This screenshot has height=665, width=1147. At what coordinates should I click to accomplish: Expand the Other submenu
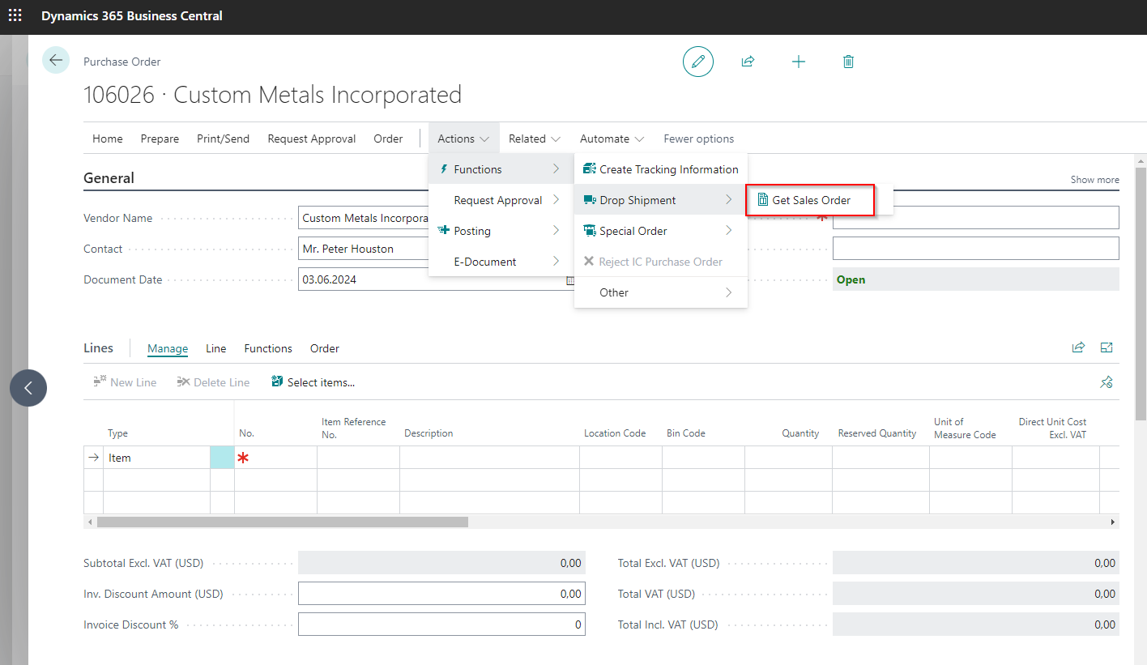661,292
